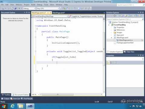
Task: Collapse the namespace EventHandling code block
Action: (35, 26)
